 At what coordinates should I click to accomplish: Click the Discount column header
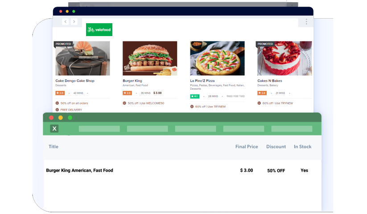[x=276, y=147]
